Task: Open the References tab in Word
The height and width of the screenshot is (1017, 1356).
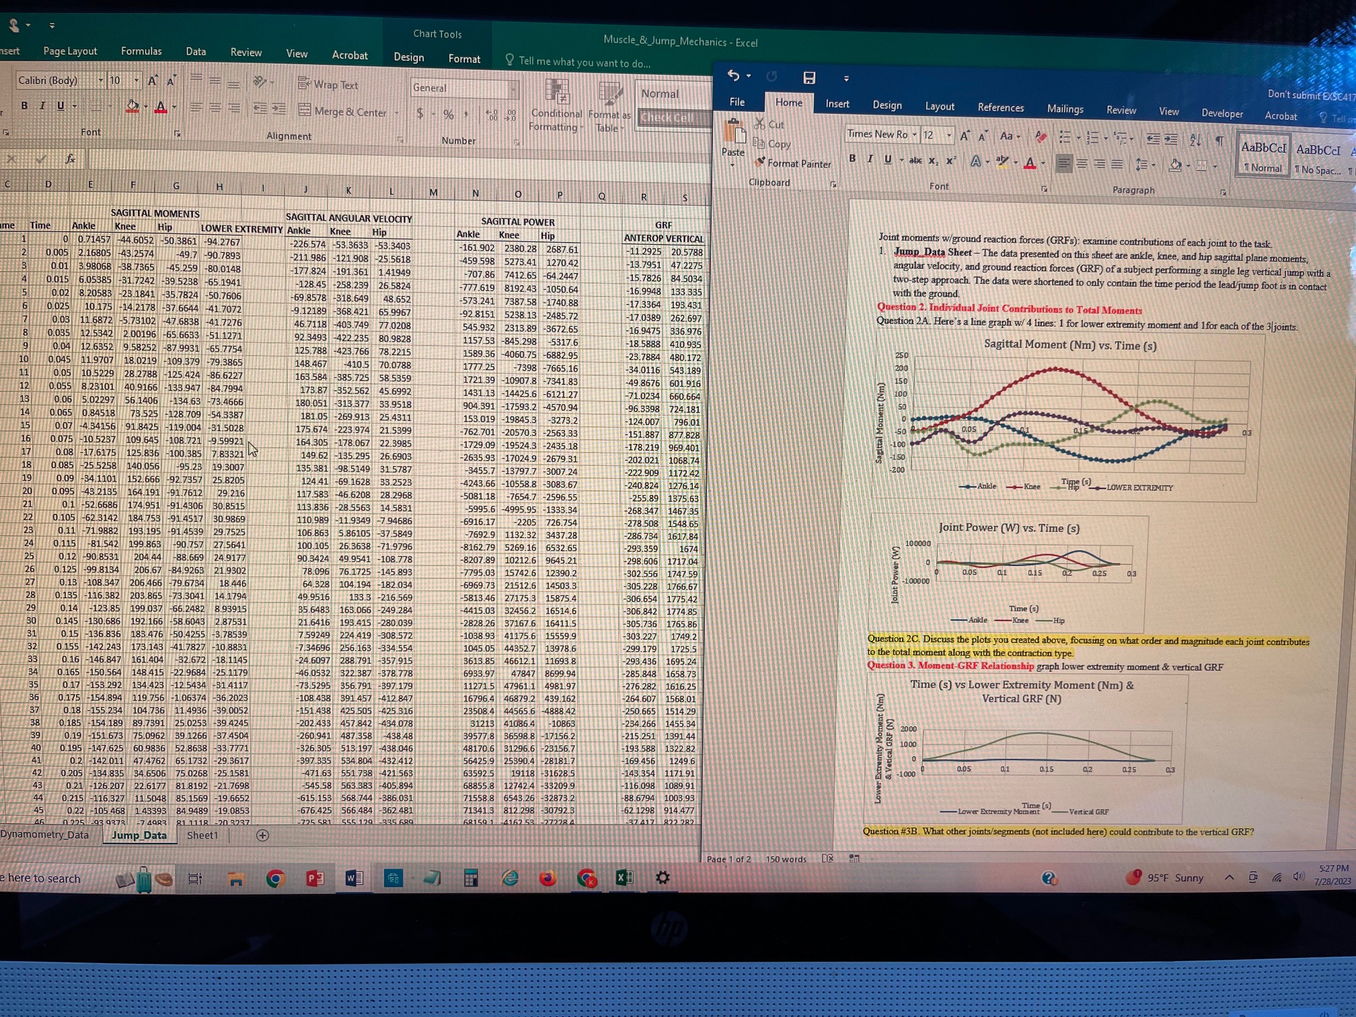Action: pos(1000,108)
